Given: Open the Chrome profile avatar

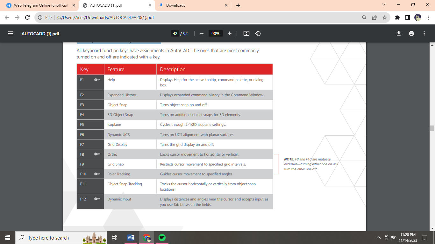Looking at the screenshot, I should [418, 17].
